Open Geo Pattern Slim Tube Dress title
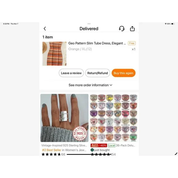This screenshot has height=178, width=178. (x=97, y=43)
